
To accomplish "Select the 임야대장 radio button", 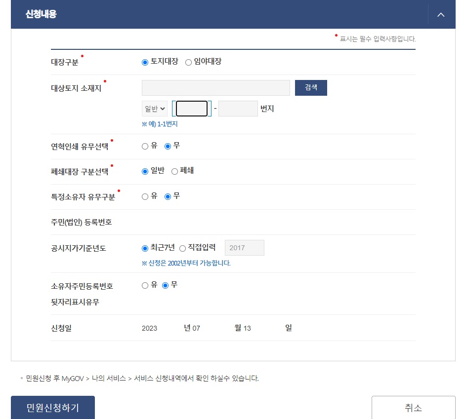I will [188, 62].
